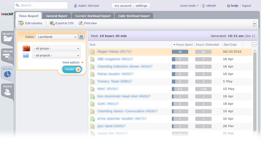Click the refresh link text
The width and height of the screenshot is (261, 142).
[211, 6]
